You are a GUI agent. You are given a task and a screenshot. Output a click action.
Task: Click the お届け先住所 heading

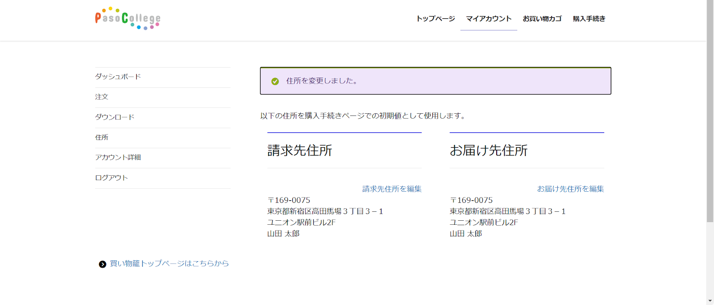(x=489, y=151)
